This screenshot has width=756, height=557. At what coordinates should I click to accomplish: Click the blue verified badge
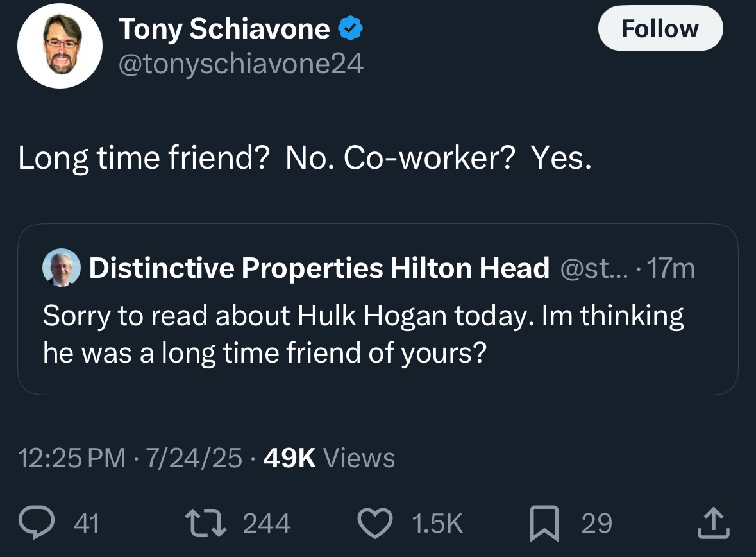[351, 29]
